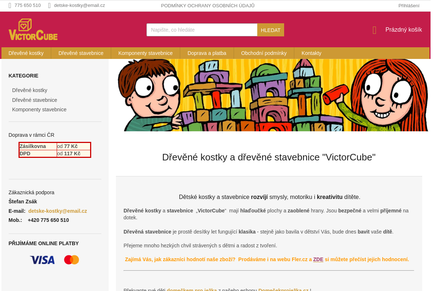Click the sidebar email detske-kostky@email.cz
The width and height of the screenshot is (436, 291).
tap(57, 211)
